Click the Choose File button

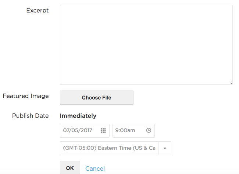click(x=97, y=98)
